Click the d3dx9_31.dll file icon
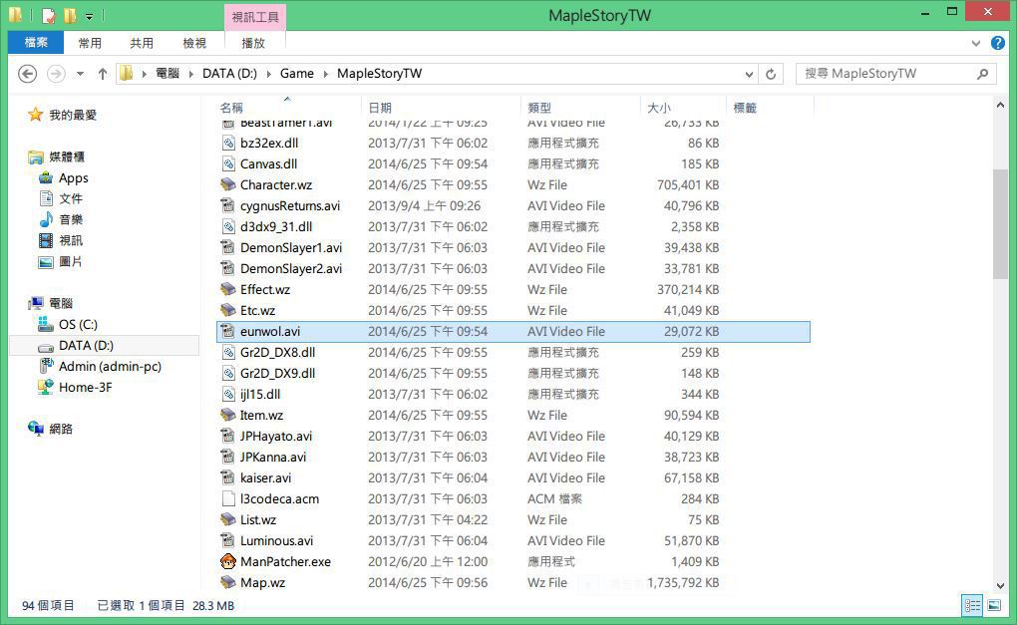This screenshot has height=625, width=1017. tap(228, 227)
